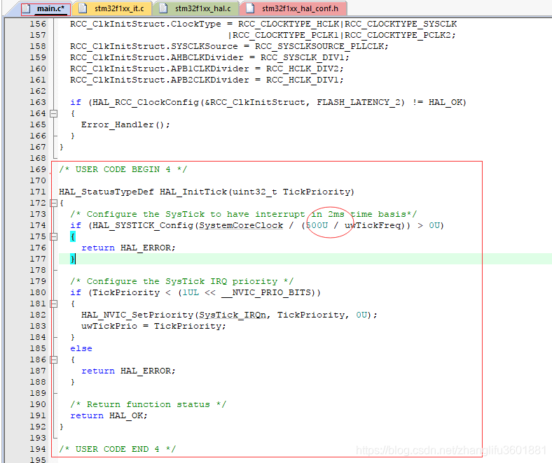Click __NVIC_PRIO_BITS on line 180
The width and height of the screenshot is (552, 463).
(266, 292)
